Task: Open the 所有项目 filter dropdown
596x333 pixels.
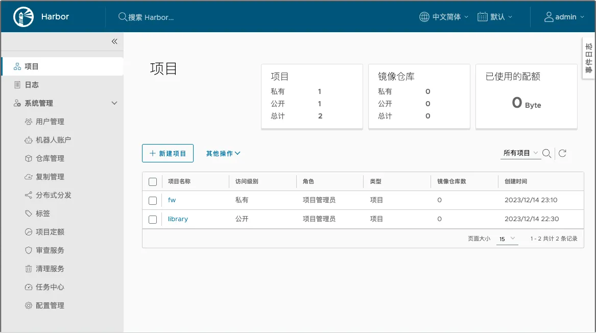Action: (x=520, y=153)
